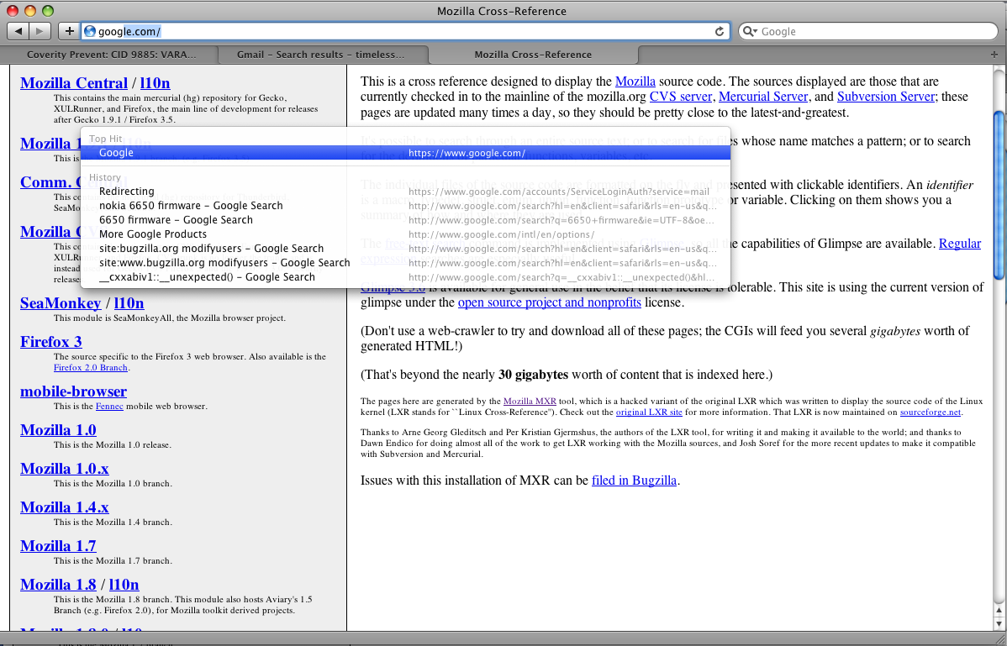This screenshot has height=646, width=1007.
Task: Choose More Google Products history item
Action: tap(405, 234)
